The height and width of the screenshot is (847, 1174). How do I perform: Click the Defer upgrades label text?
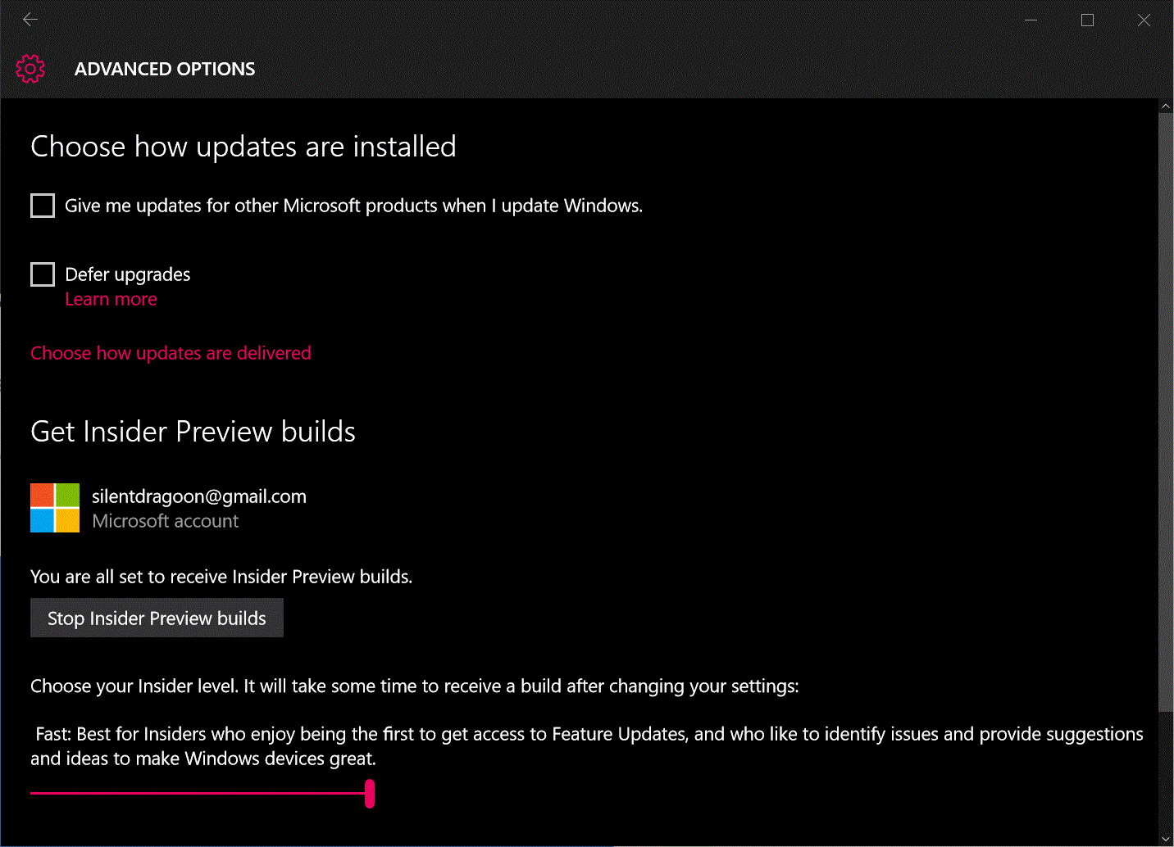pos(128,274)
